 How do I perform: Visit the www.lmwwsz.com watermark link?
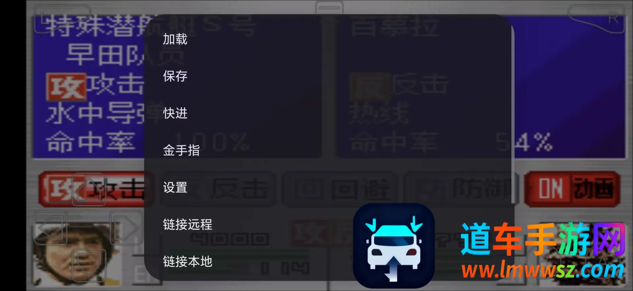point(543,270)
